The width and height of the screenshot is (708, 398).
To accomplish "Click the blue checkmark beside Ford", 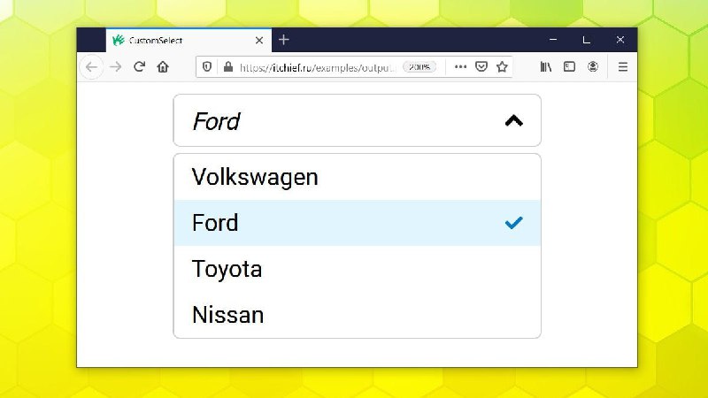I will coord(514,223).
